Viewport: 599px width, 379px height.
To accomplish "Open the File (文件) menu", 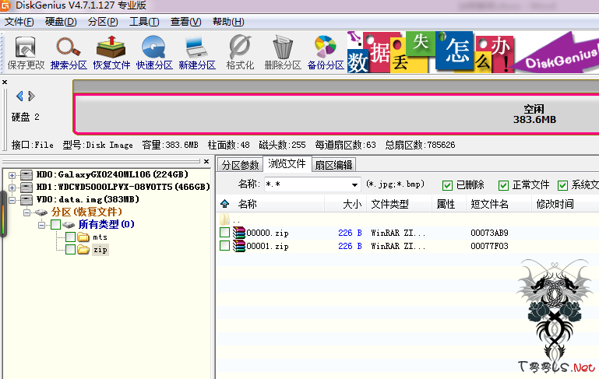I will (19, 22).
